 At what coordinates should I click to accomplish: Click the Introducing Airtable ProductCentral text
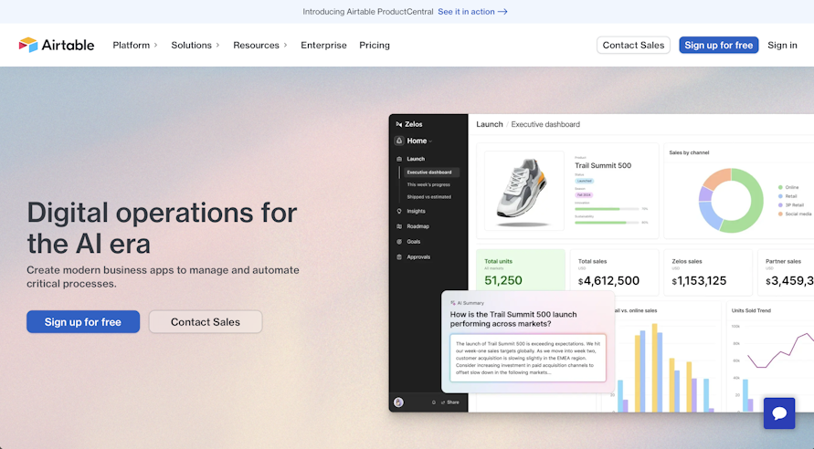pyautogui.click(x=367, y=11)
